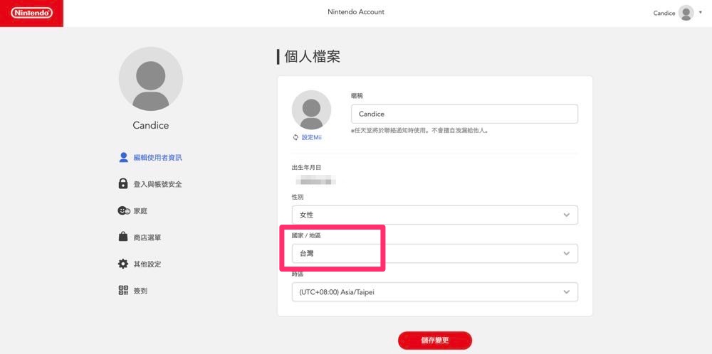This screenshot has height=354, width=712.
Task: Click the profile form avatar image
Action: pos(312,109)
